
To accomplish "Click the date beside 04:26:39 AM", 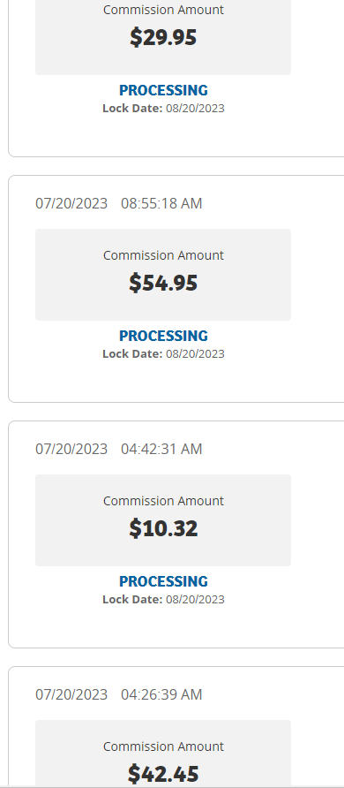I will [x=71, y=694].
